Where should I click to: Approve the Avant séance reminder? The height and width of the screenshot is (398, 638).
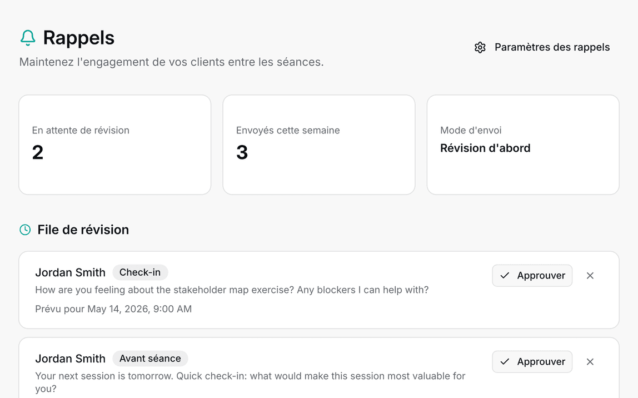532,362
